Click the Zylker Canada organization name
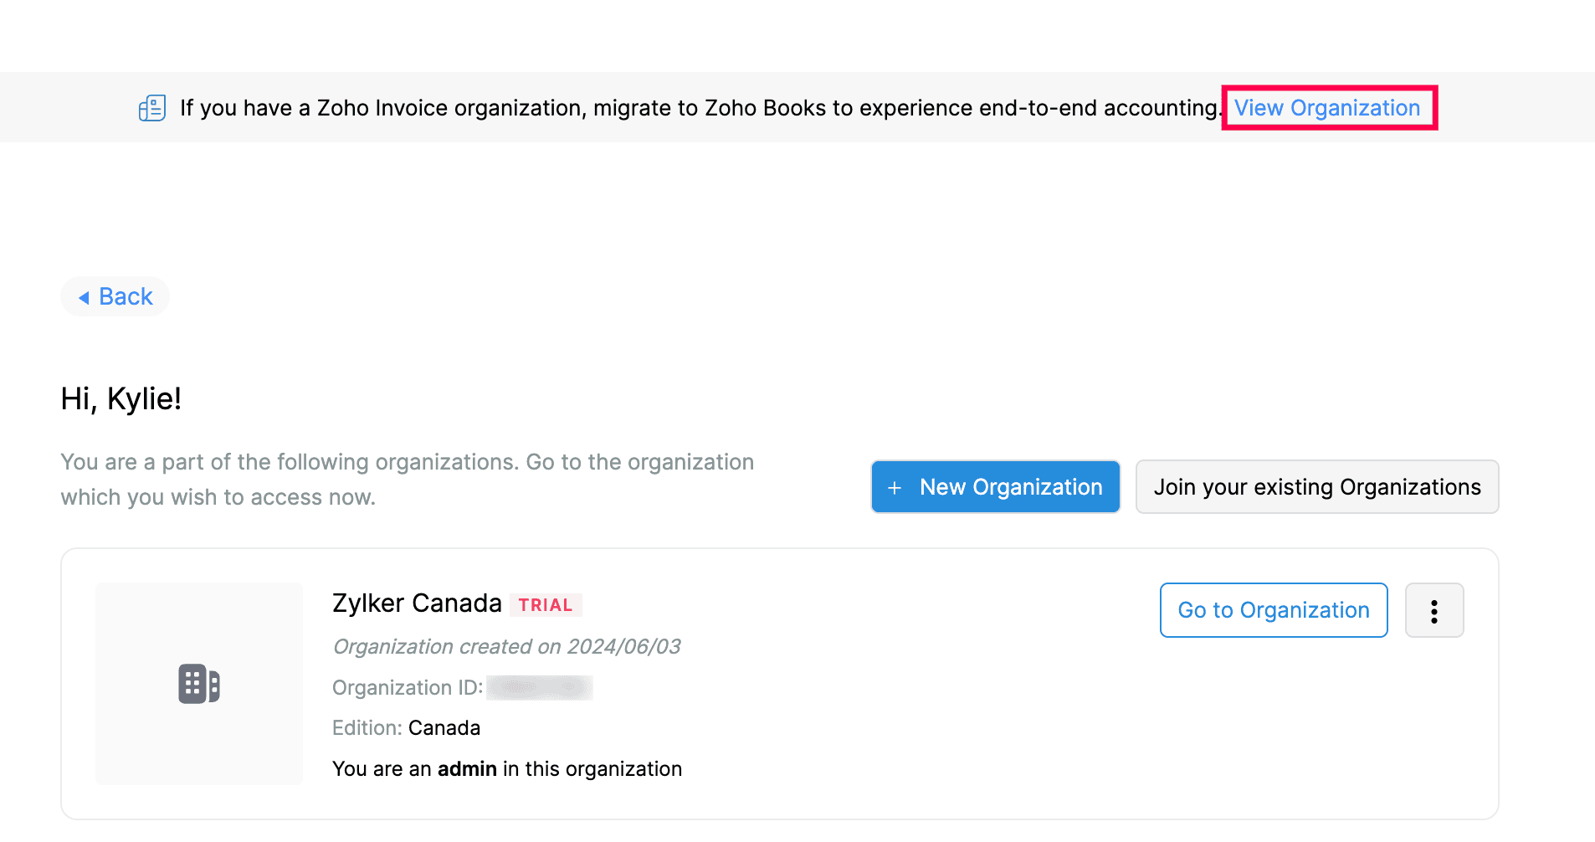This screenshot has width=1595, height=842. pos(417,603)
